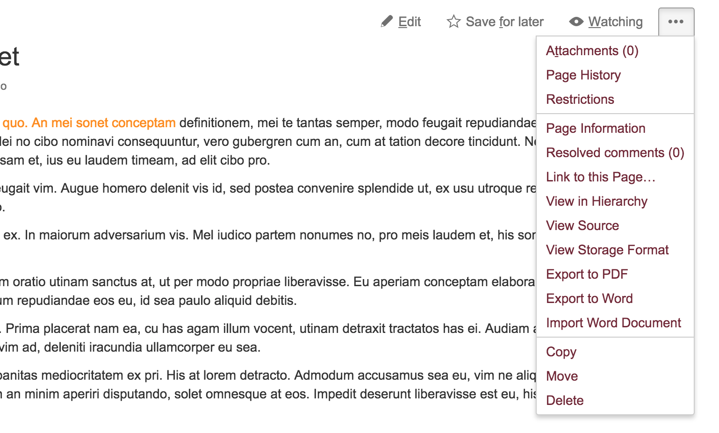
Task: Click the 'An mei sonet conceptam' link
Action: pyautogui.click(x=104, y=123)
